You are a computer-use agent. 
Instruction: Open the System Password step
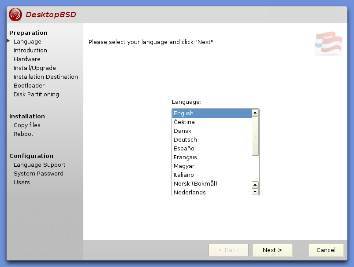pos(38,173)
